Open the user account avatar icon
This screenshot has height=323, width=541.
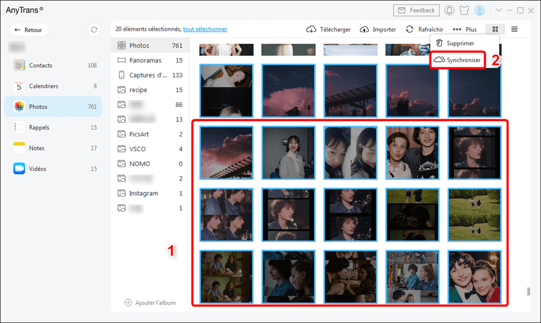479,10
